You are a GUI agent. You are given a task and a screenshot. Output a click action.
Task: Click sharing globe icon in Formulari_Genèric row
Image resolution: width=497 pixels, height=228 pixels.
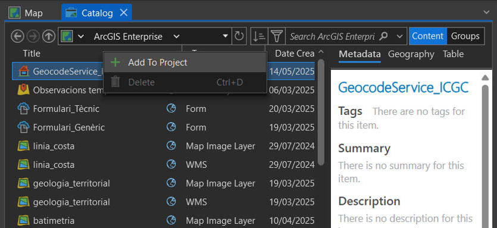pyautogui.click(x=171, y=127)
